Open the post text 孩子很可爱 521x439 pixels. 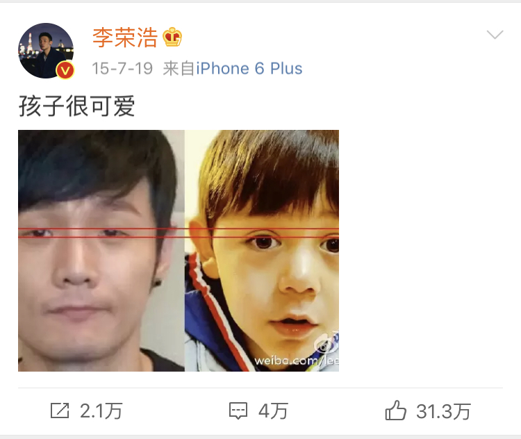click(76, 106)
